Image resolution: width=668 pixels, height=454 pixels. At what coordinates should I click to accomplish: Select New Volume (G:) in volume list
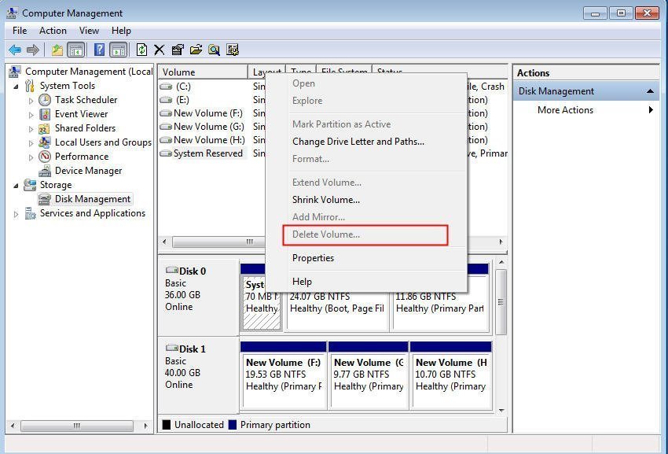[209, 127]
